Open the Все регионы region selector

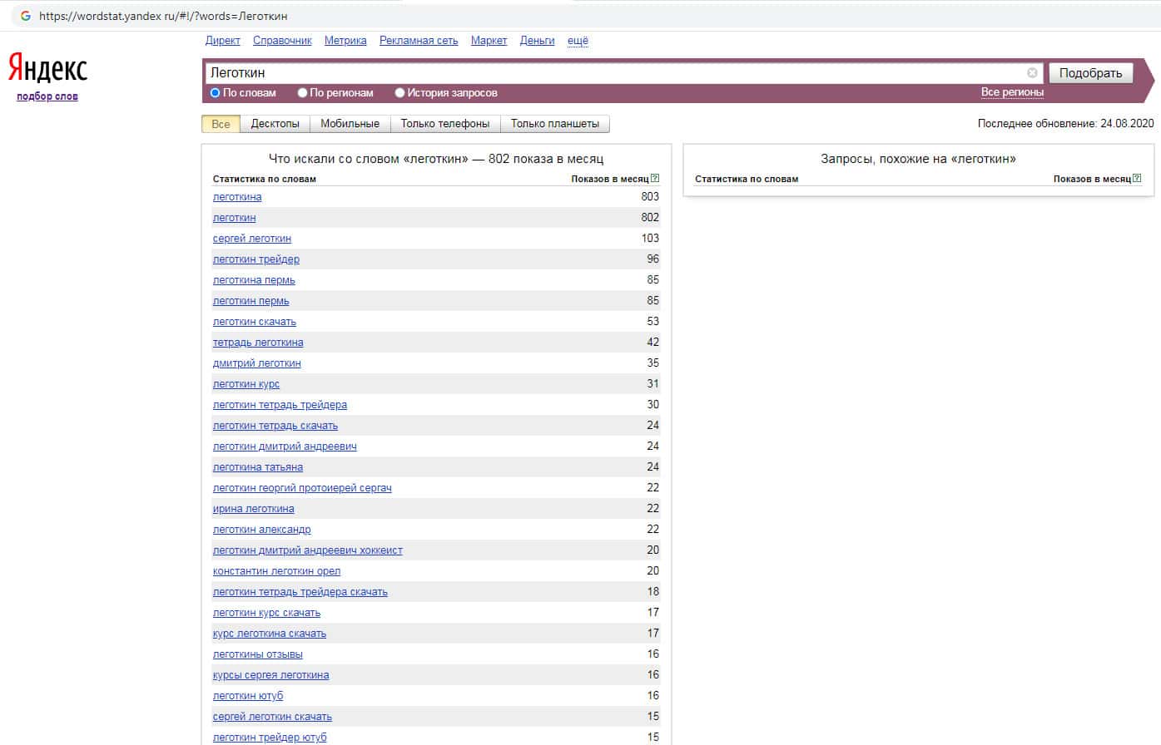pos(1011,92)
